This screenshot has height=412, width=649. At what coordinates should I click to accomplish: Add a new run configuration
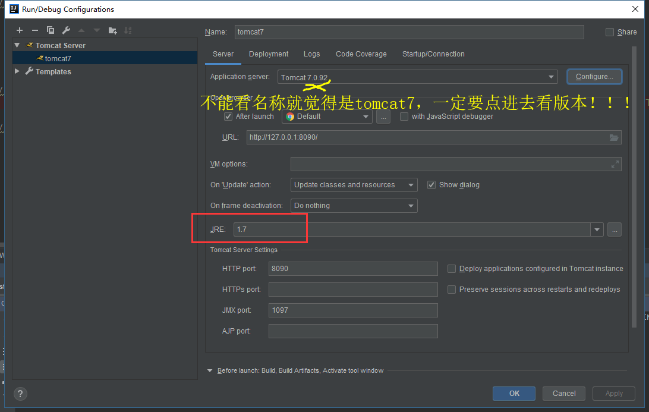coord(19,30)
